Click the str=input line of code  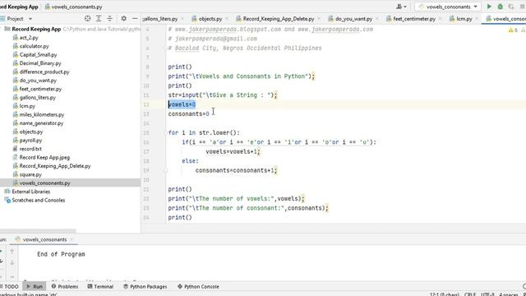pyautogui.click(x=223, y=95)
